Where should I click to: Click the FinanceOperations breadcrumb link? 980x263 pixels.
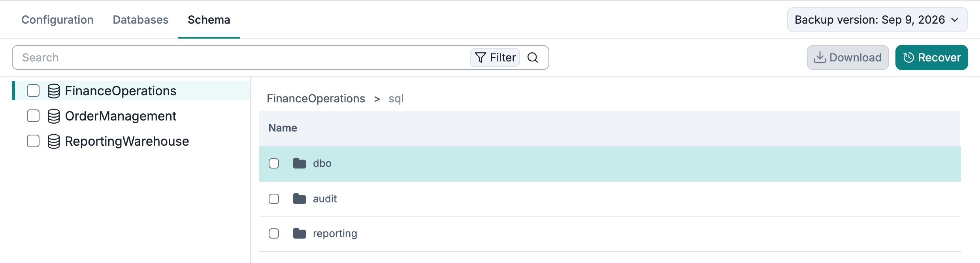coord(316,98)
